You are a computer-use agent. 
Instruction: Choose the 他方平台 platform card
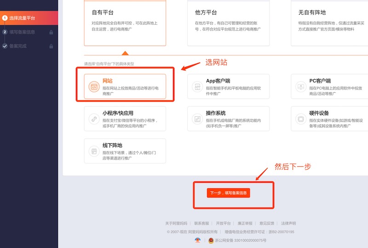[228, 22]
